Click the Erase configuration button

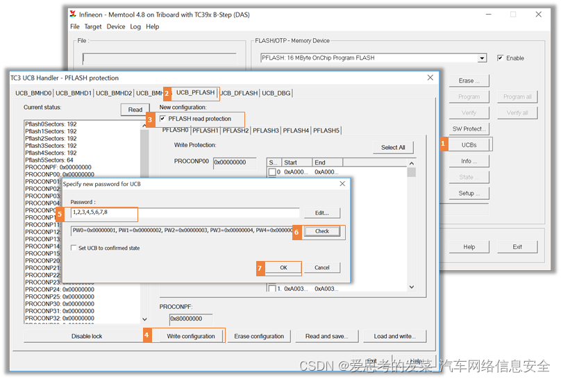click(259, 336)
